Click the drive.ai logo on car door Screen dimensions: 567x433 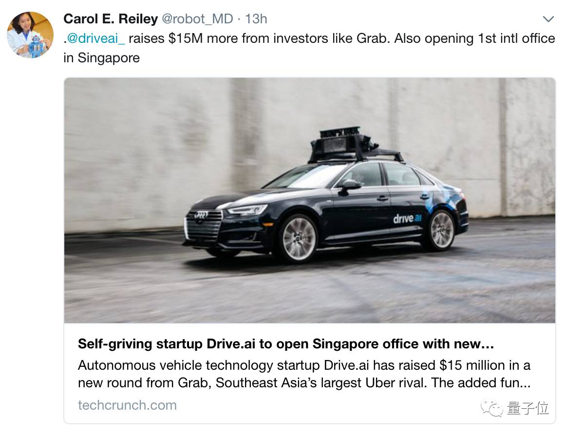(407, 218)
